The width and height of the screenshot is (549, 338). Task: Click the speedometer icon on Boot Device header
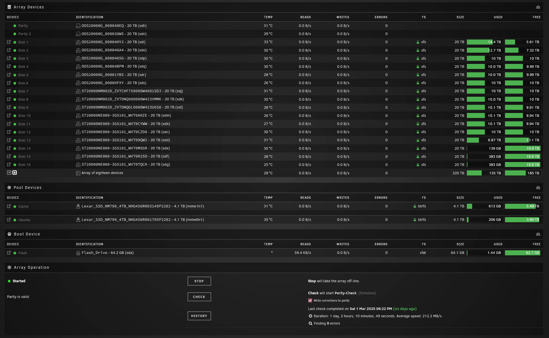pos(538,234)
